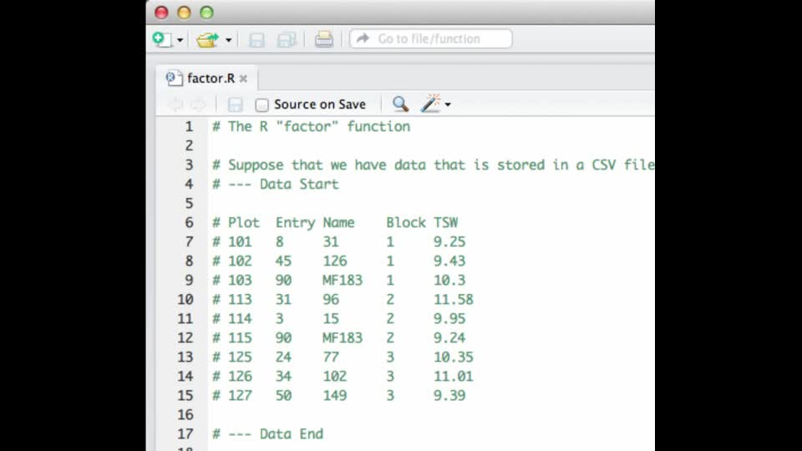802x451 pixels.
Task: Expand the recent files dropdown arrow
Action: pos(229,40)
